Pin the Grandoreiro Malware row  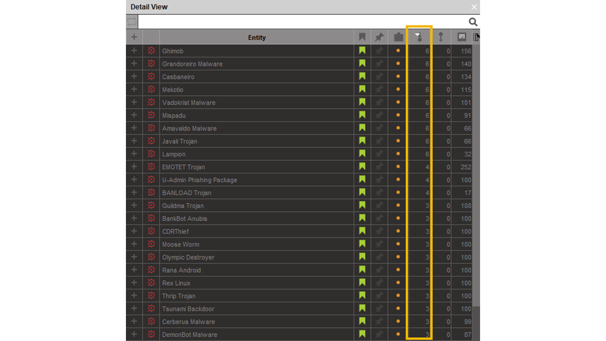(x=379, y=64)
